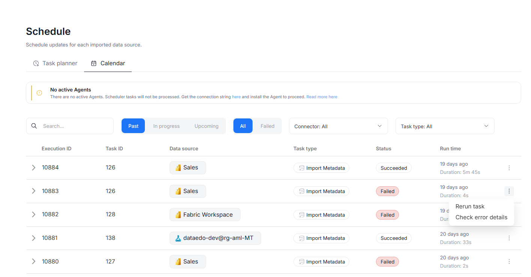Open the Task type: All dropdown
The width and height of the screenshot is (531, 277).
tap(445, 126)
